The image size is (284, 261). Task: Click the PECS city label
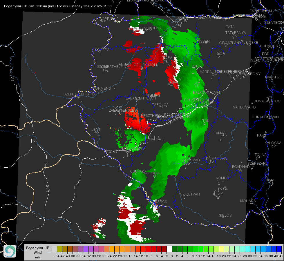pyautogui.click(x=223, y=189)
